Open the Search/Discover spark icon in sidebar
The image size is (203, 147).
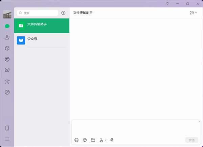tap(7, 81)
